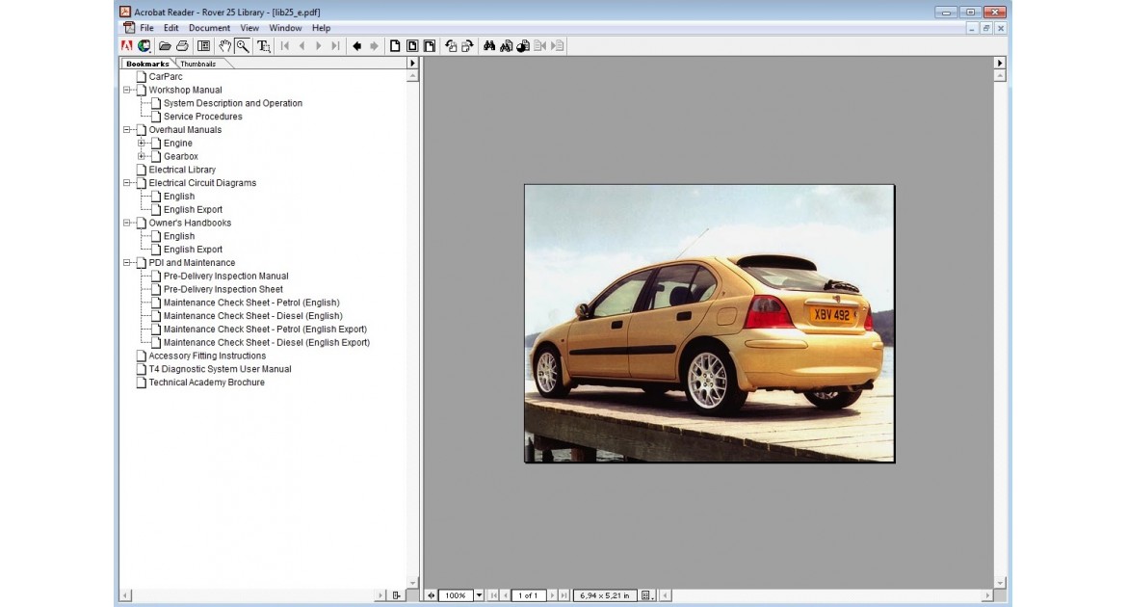Open the Help menu
This screenshot has width=1127, height=607.
point(322,28)
